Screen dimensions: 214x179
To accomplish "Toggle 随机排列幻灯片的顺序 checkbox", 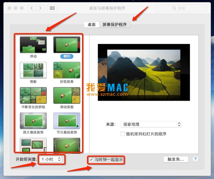I will (x=123, y=134).
